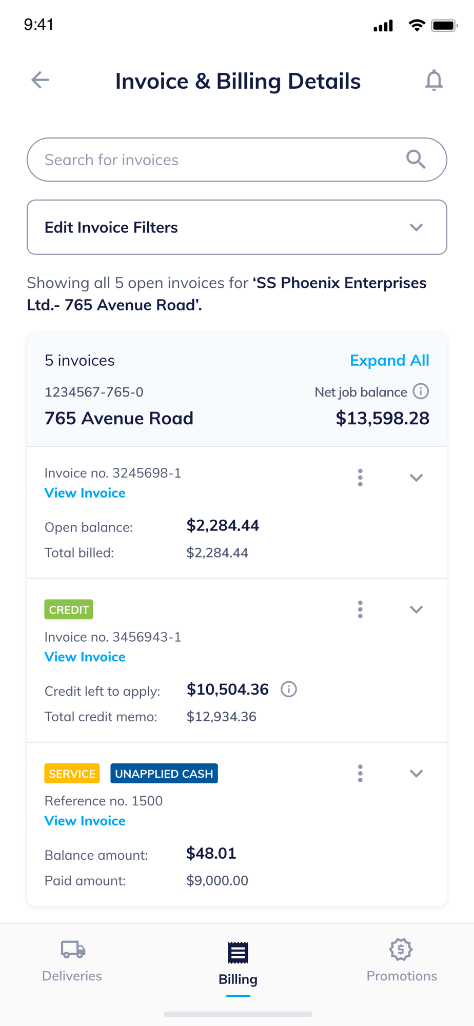Tap the back arrow icon

tap(40, 80)
